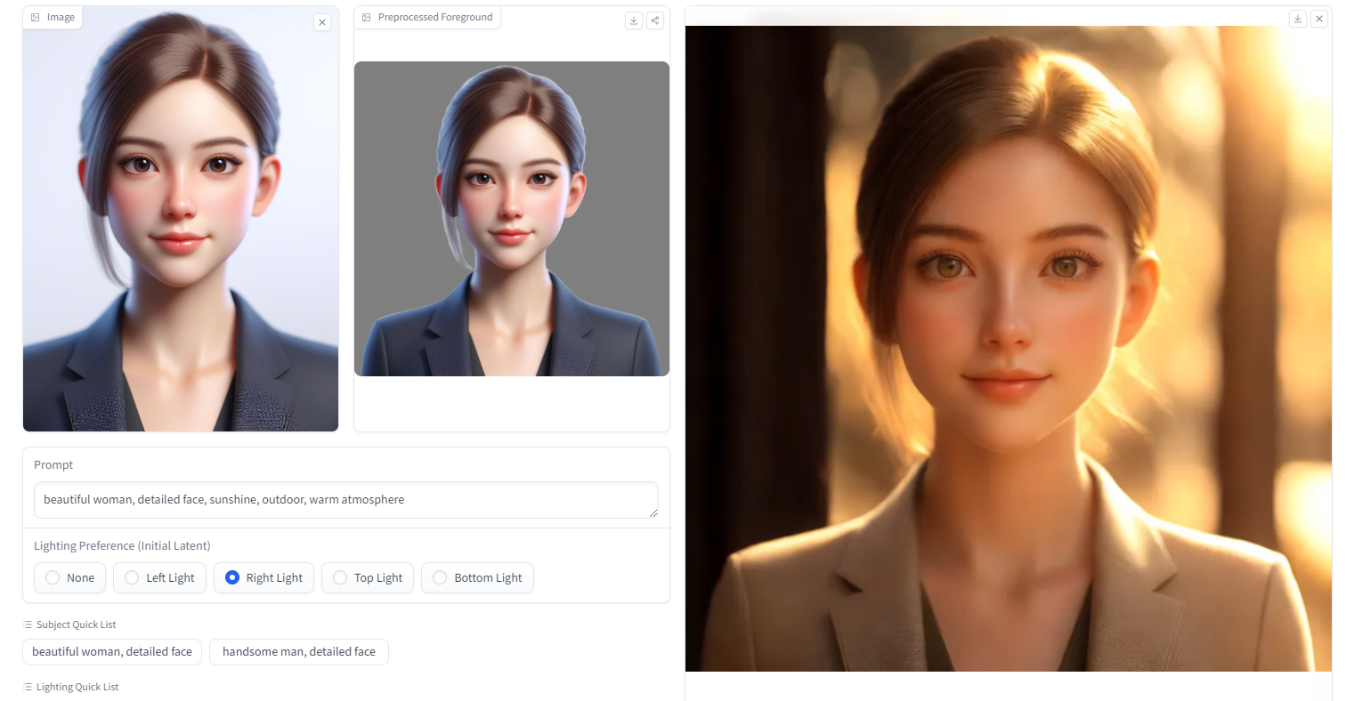The image size is (1346, 701).
Task: Click the Subject Quick List icon
Action: (x=28, y=624)
